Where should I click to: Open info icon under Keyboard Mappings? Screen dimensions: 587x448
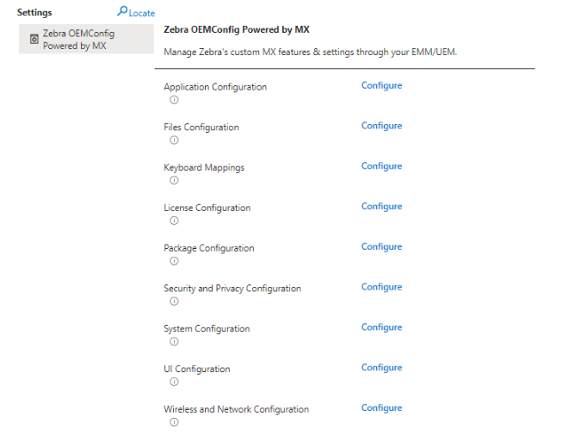pyautogui.click(x=174, y=180)
